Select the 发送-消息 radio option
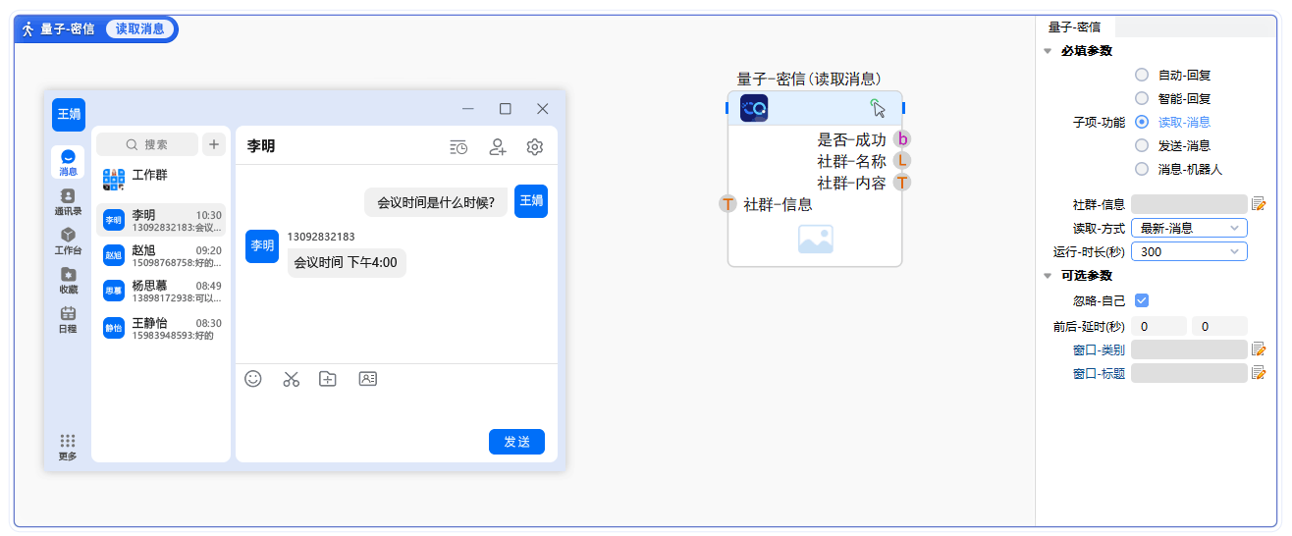Viewport: 1292px width, 536px height. click(1142, 145)
